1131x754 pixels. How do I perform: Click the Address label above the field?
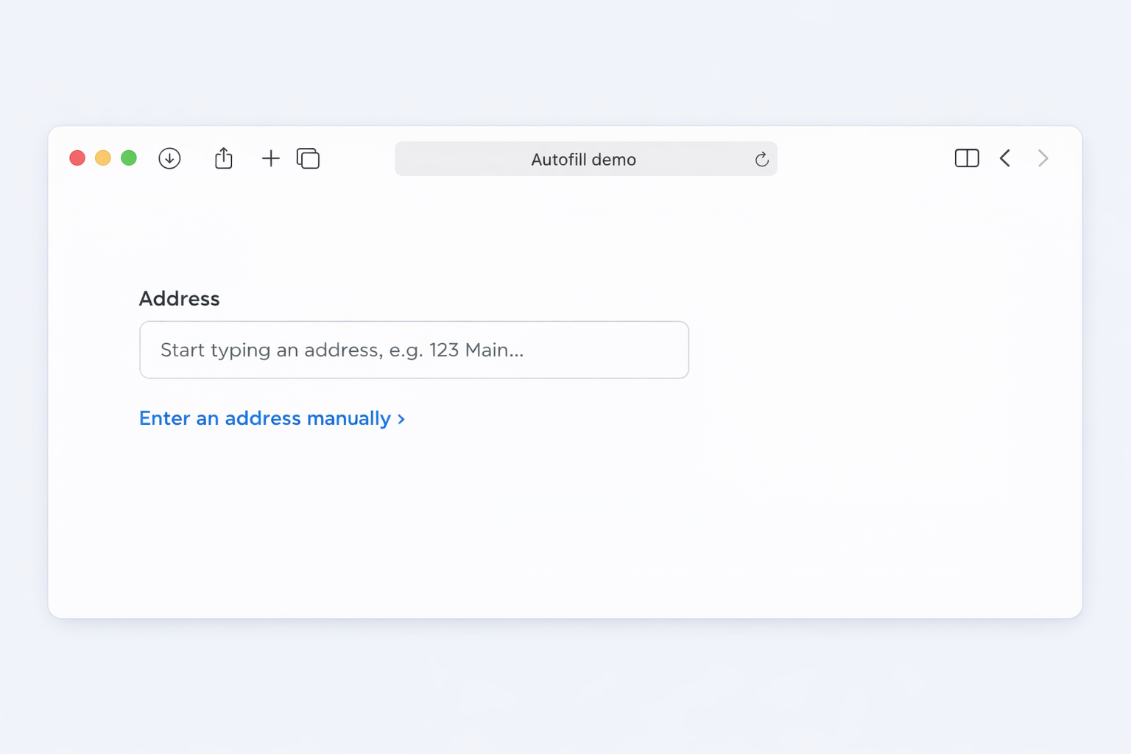point(179,298)
